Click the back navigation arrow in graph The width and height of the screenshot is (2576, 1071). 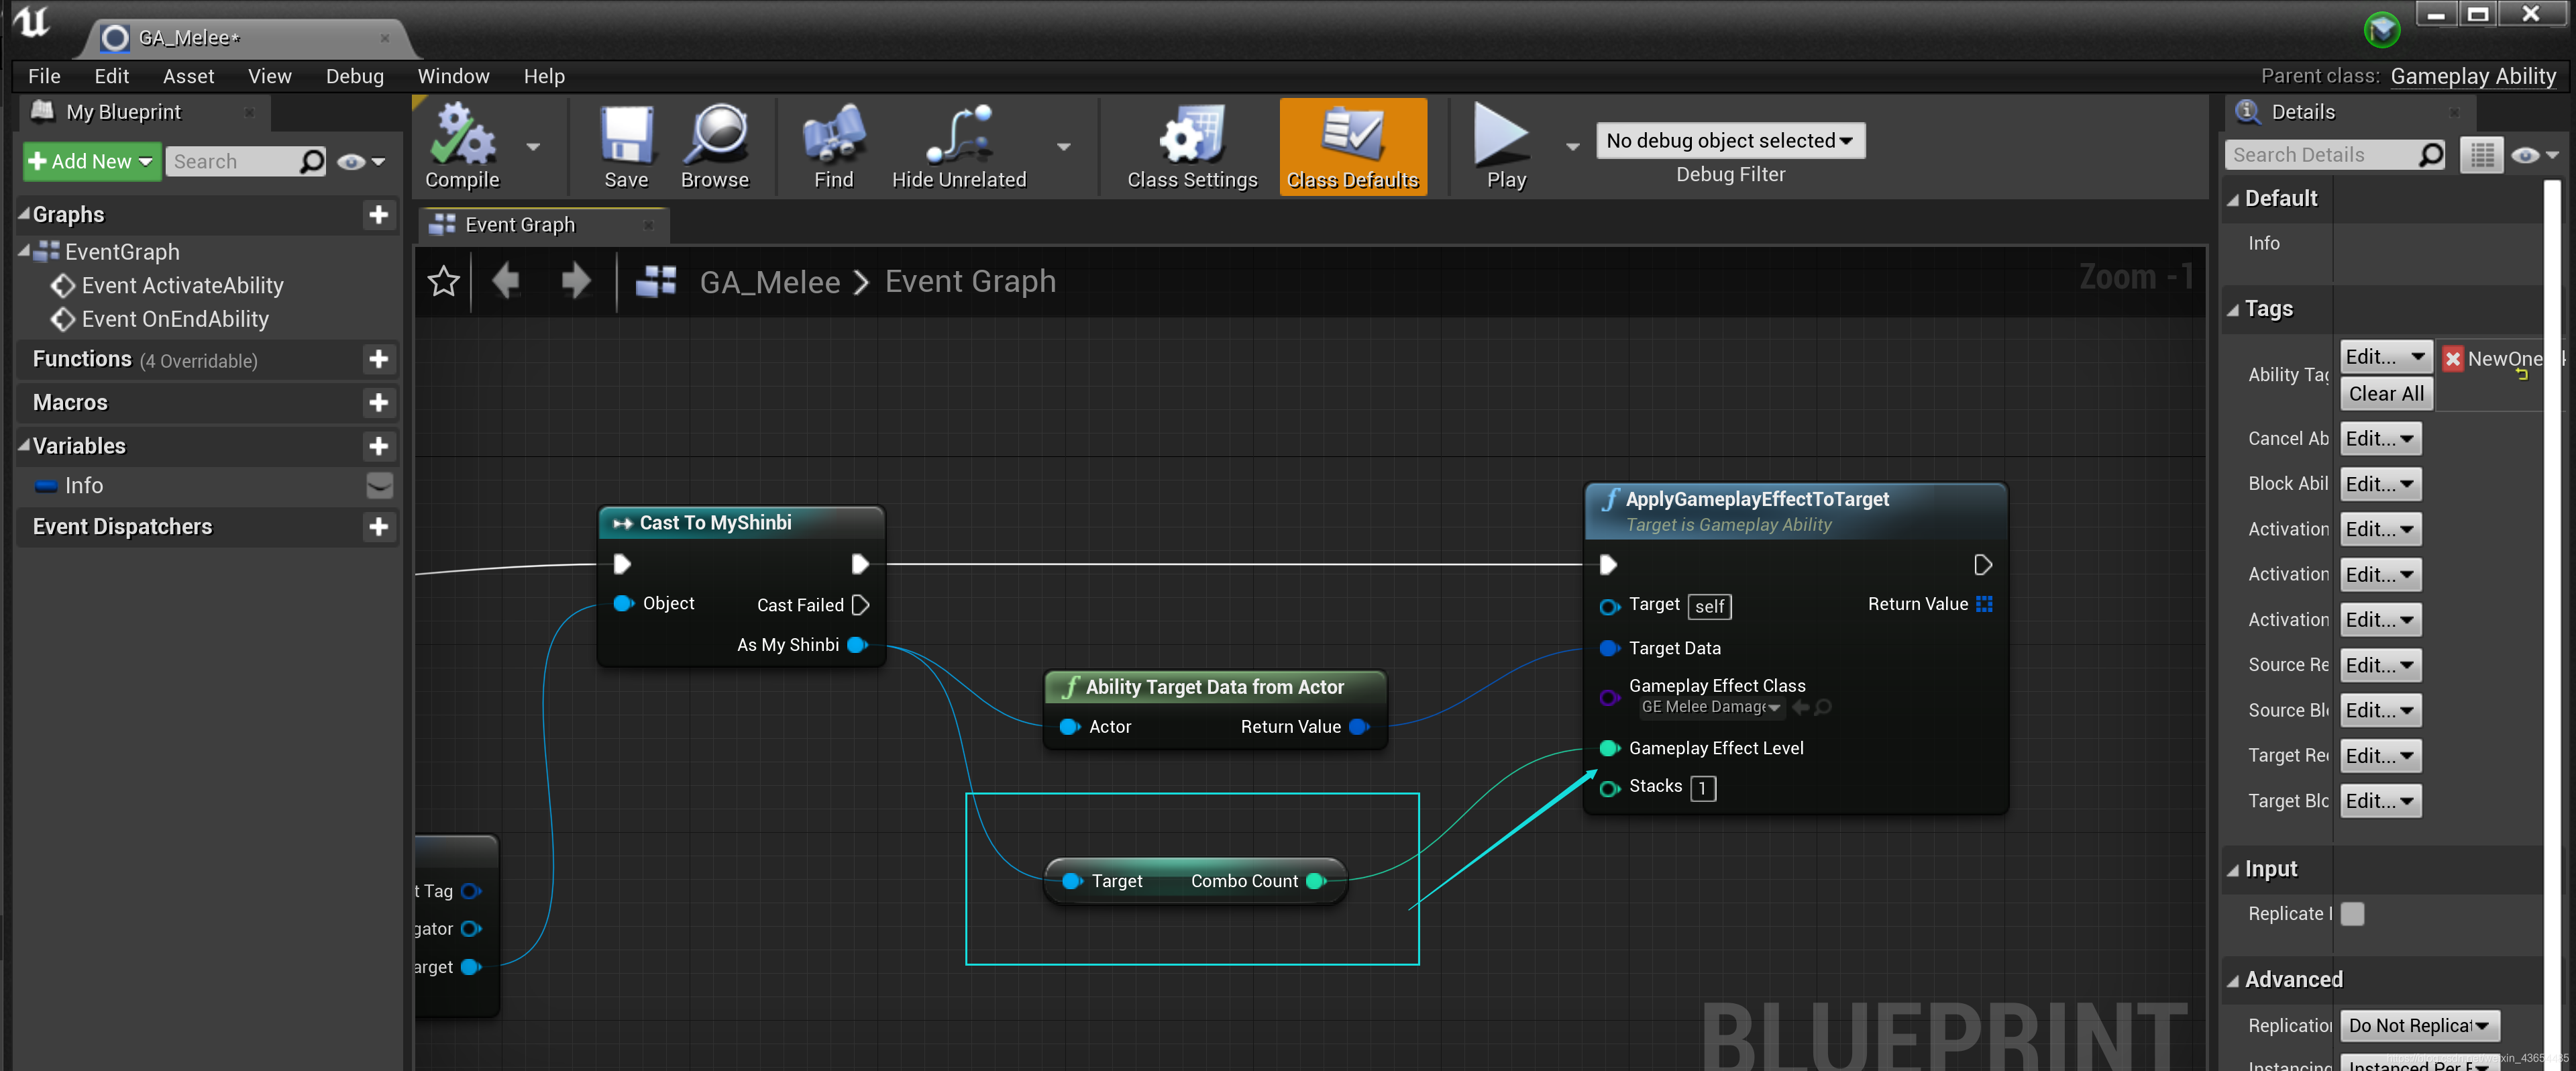pyautogui.click(x=506, y=282)
